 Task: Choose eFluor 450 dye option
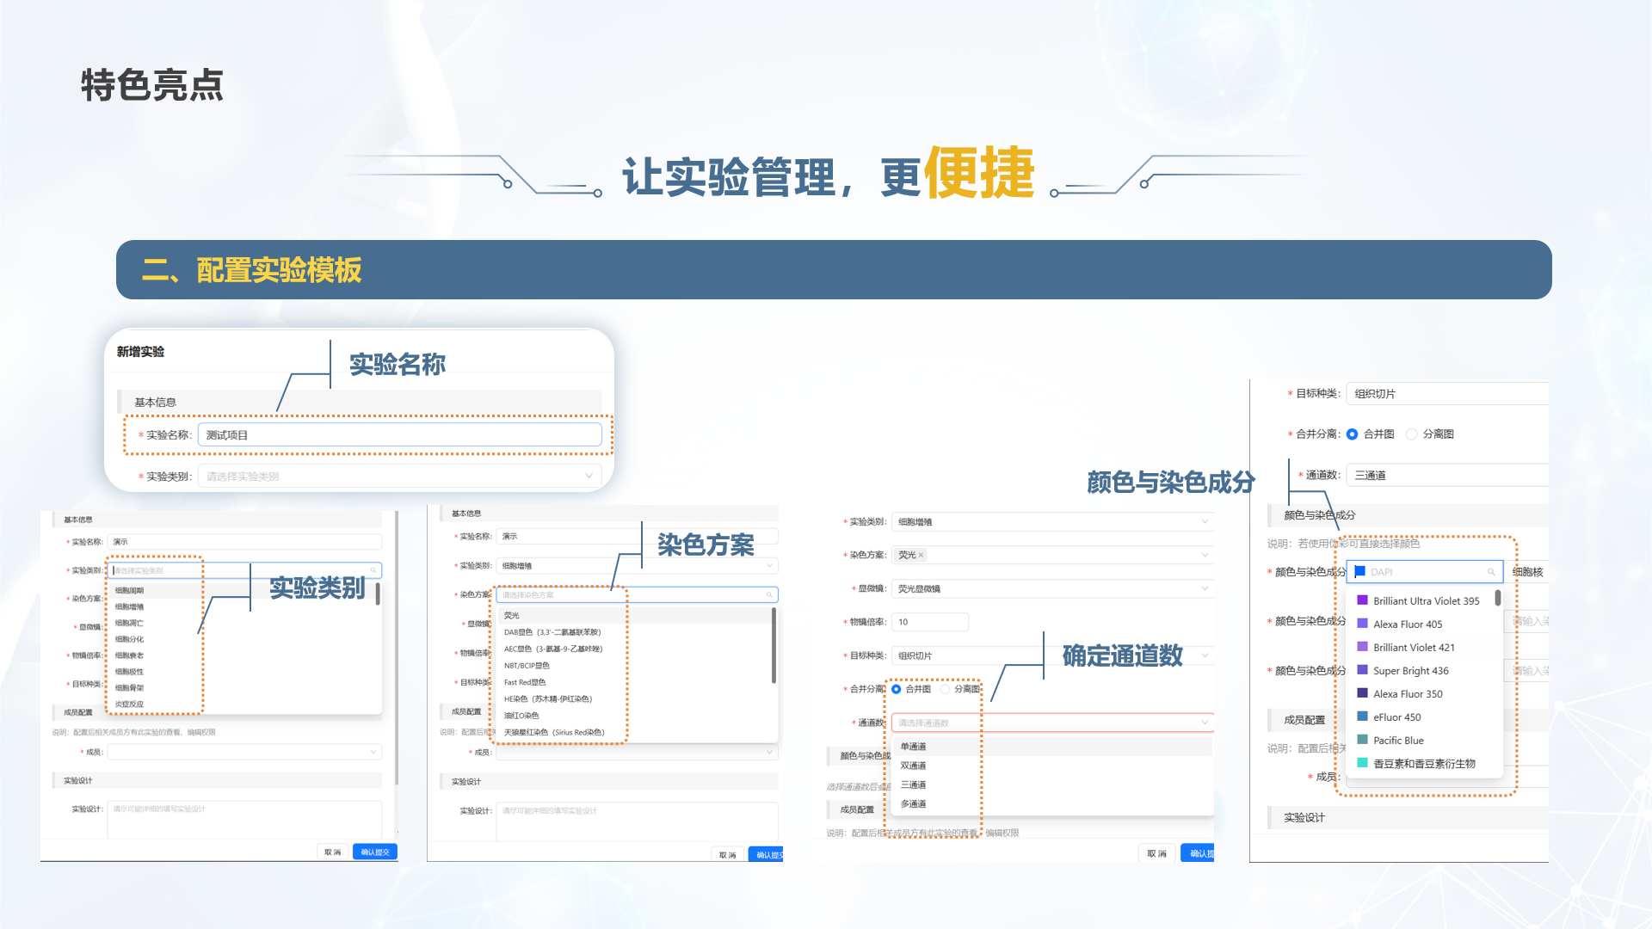[1397, 717]
